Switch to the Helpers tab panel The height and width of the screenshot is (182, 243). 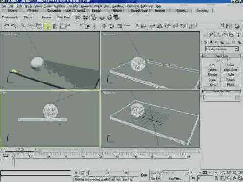117,11
